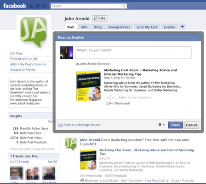Click the Share button
Viewport: 206px width, 184px height.
pos(176,125)
